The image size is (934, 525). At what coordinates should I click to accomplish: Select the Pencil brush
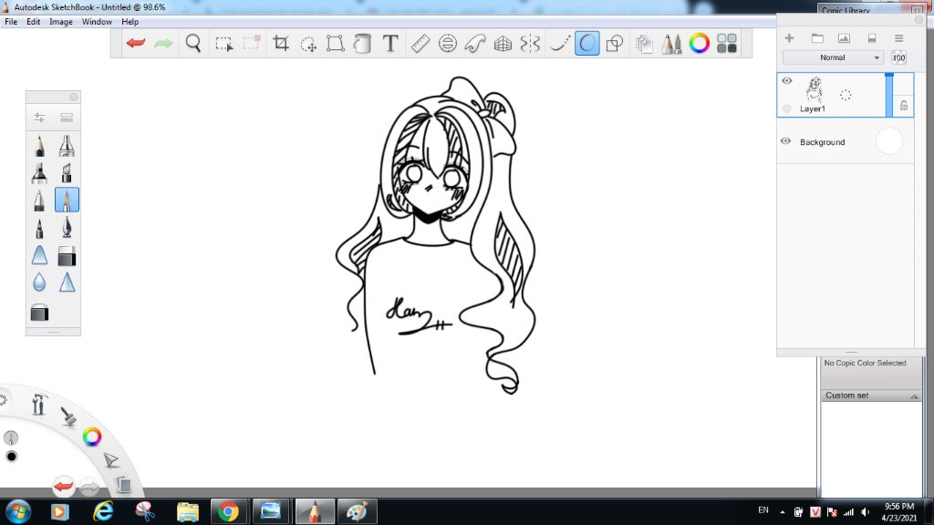[39, 146]
